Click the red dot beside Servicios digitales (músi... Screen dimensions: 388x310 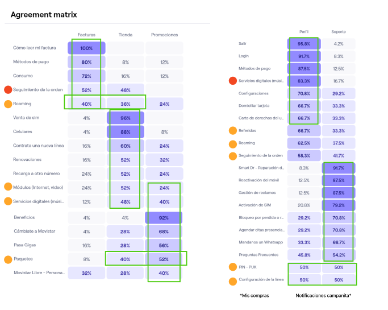coord(232,81)
